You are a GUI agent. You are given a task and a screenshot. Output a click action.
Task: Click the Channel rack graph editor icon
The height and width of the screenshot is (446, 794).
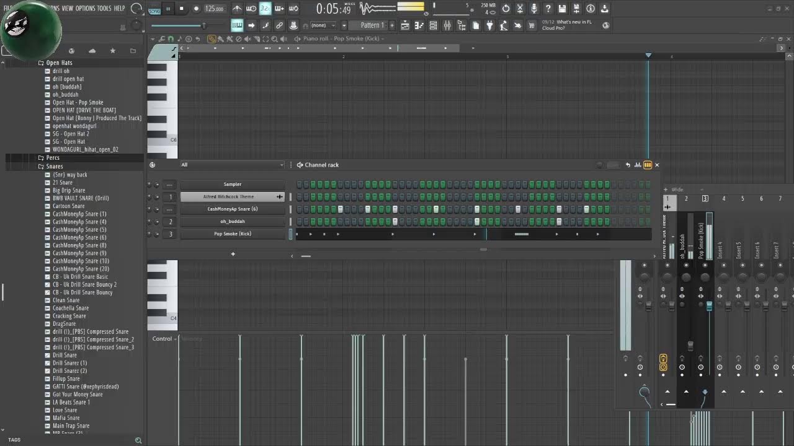pos(638,165)
